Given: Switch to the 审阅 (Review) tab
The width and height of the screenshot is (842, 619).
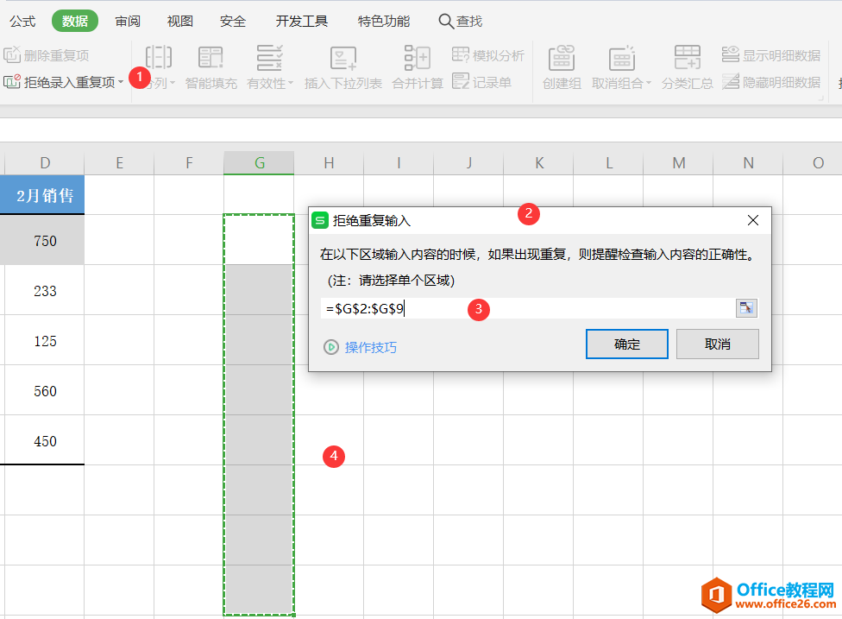Looking at the screenshot, I should pyautogui.click(x=128, y=21).
